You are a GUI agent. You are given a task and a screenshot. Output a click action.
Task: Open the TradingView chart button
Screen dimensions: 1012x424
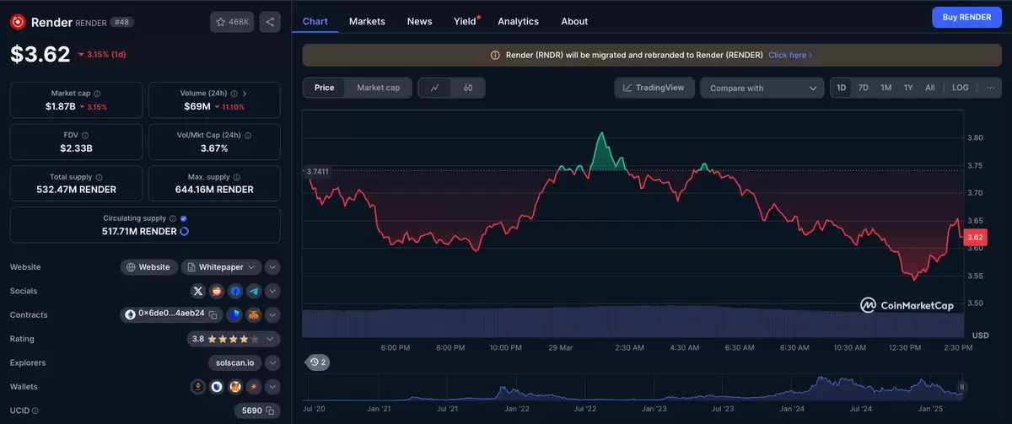click(x=654, y=88)
